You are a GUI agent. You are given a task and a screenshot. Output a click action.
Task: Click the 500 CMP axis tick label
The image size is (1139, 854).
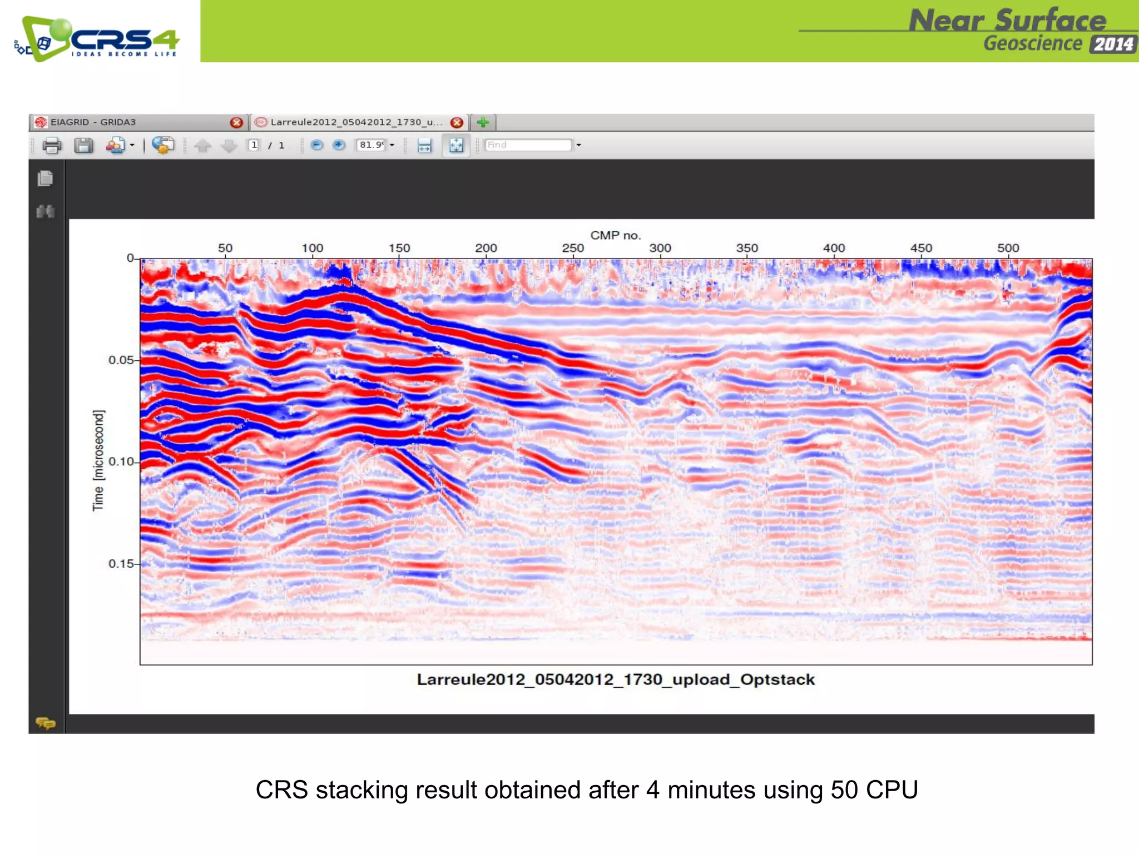(1008, 248)
